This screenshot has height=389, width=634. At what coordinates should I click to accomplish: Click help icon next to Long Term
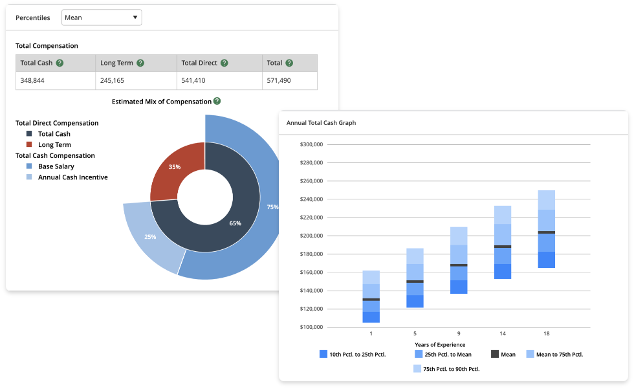point(140,63)
